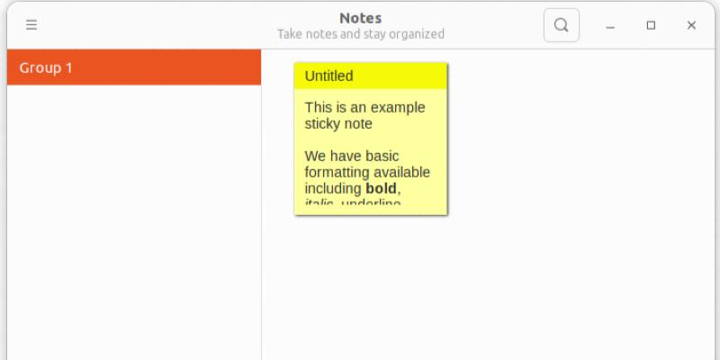Click the search magnifier button
The image size is (720, 360).
point(561,25)
